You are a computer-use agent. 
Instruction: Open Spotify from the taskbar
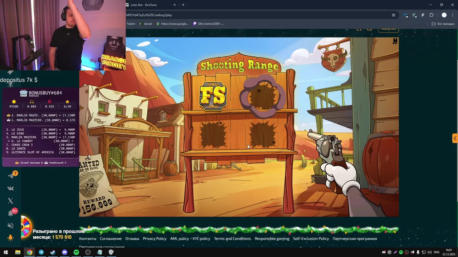pyautogui.click(x=76, y=252)
